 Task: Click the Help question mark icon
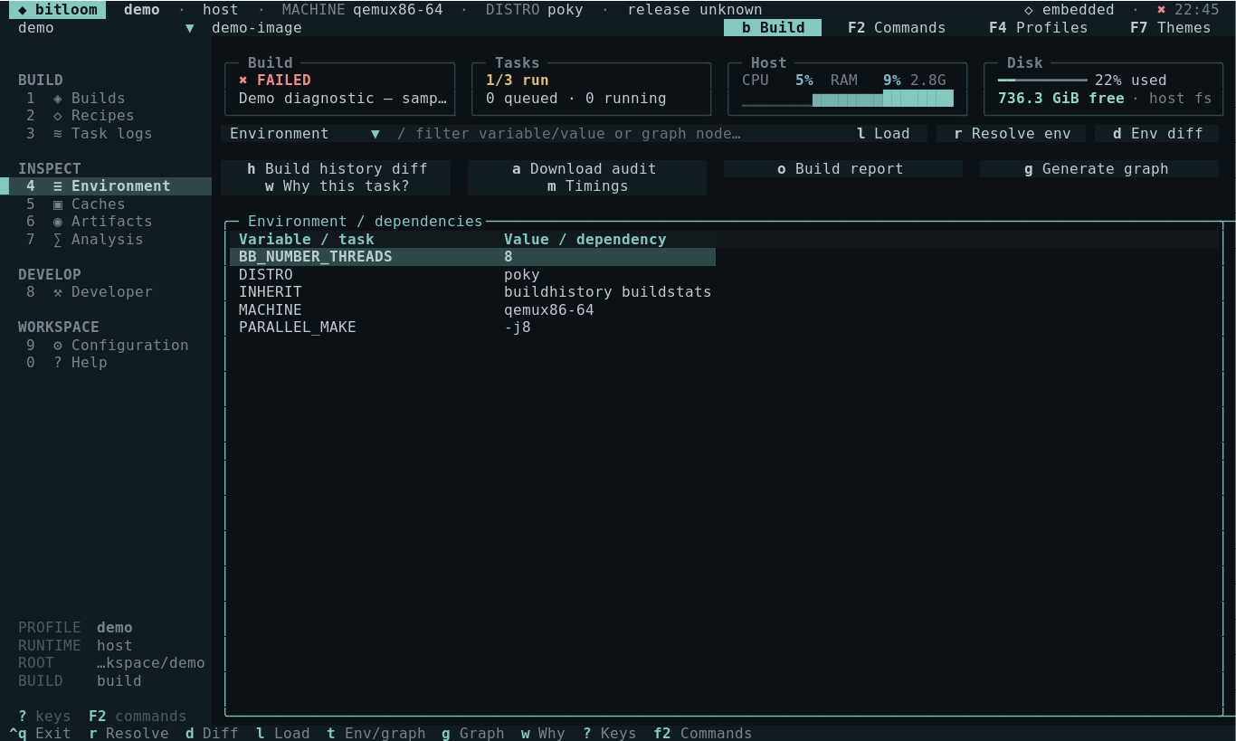(58, 363)
